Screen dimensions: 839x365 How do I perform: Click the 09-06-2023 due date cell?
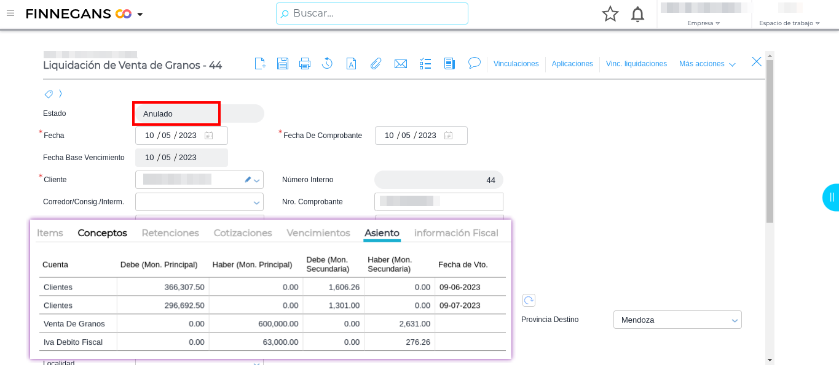459,287
